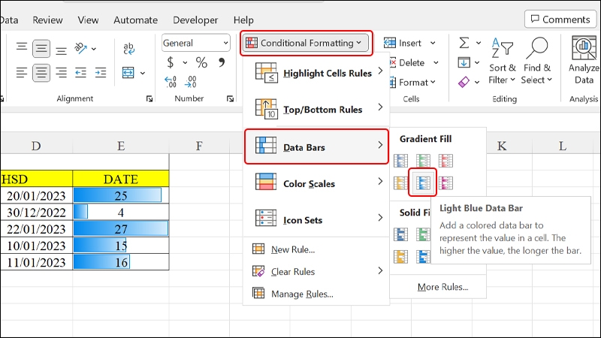The image size is (601, 338).
Task: Select the red gradient fill data bar
Action: (445, 161)
